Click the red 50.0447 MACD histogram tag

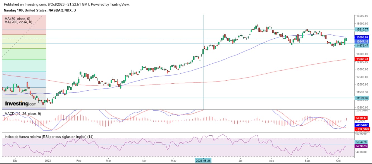pyautogui.click(x=362, y=118)
